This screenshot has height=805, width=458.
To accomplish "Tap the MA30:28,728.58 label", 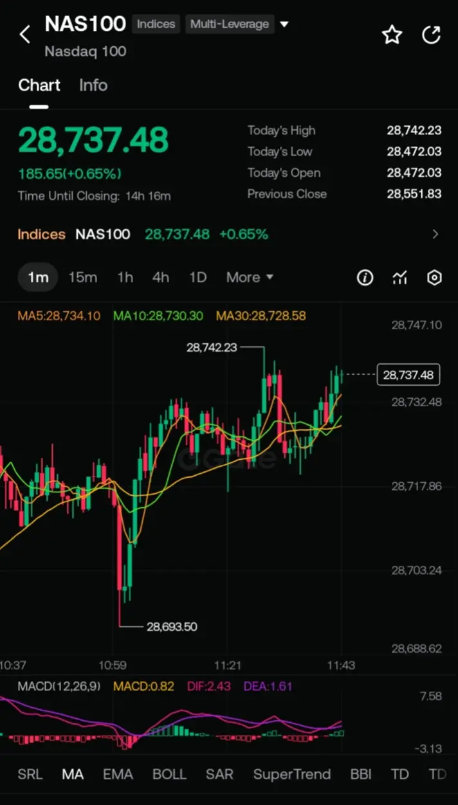I will point(261,316).
